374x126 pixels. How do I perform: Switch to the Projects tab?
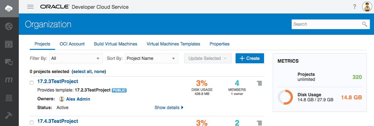tap(43, 44)
